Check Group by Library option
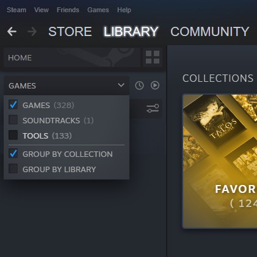Screen dimensions: 257x257 (13, 169)
